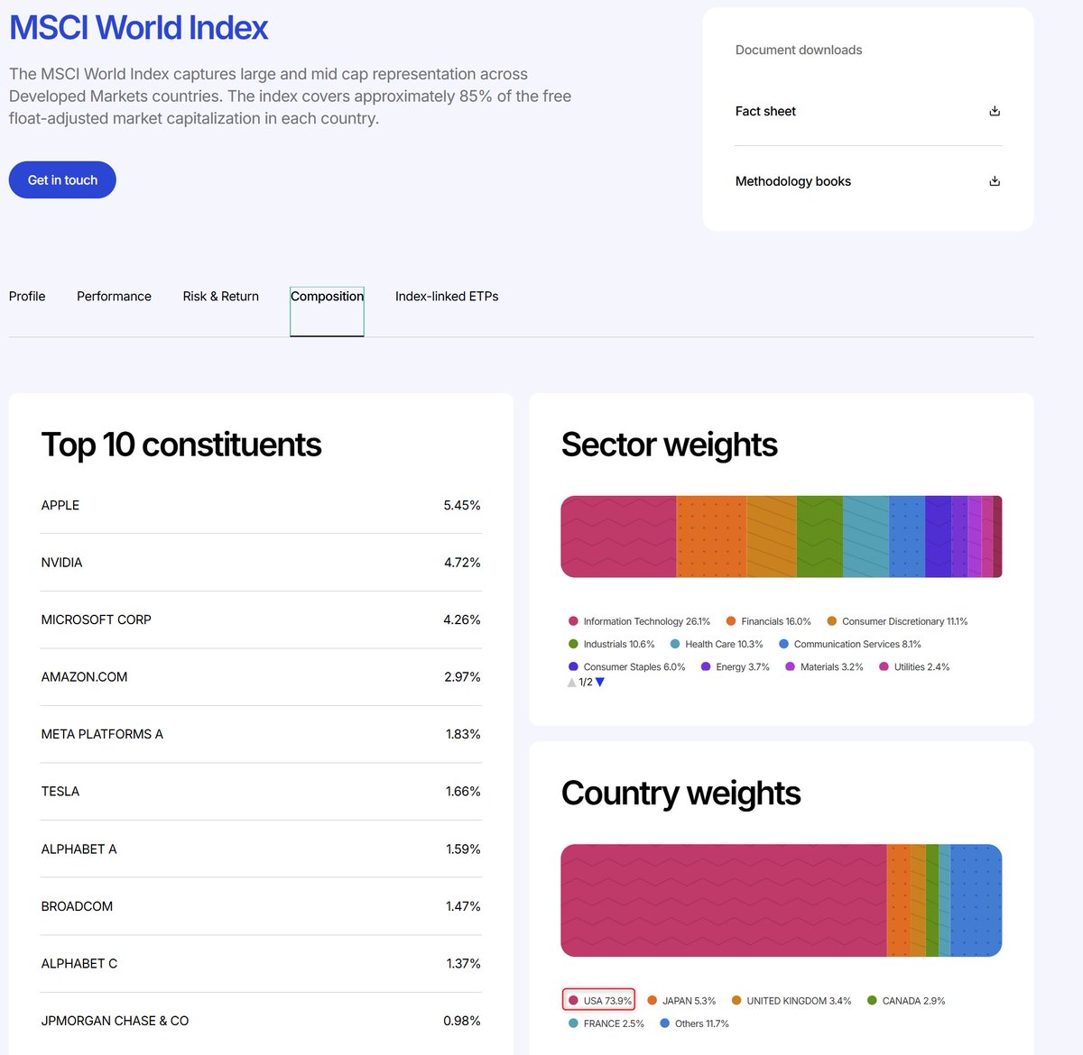Click the MSCI World Index heading

coord(138,28)
